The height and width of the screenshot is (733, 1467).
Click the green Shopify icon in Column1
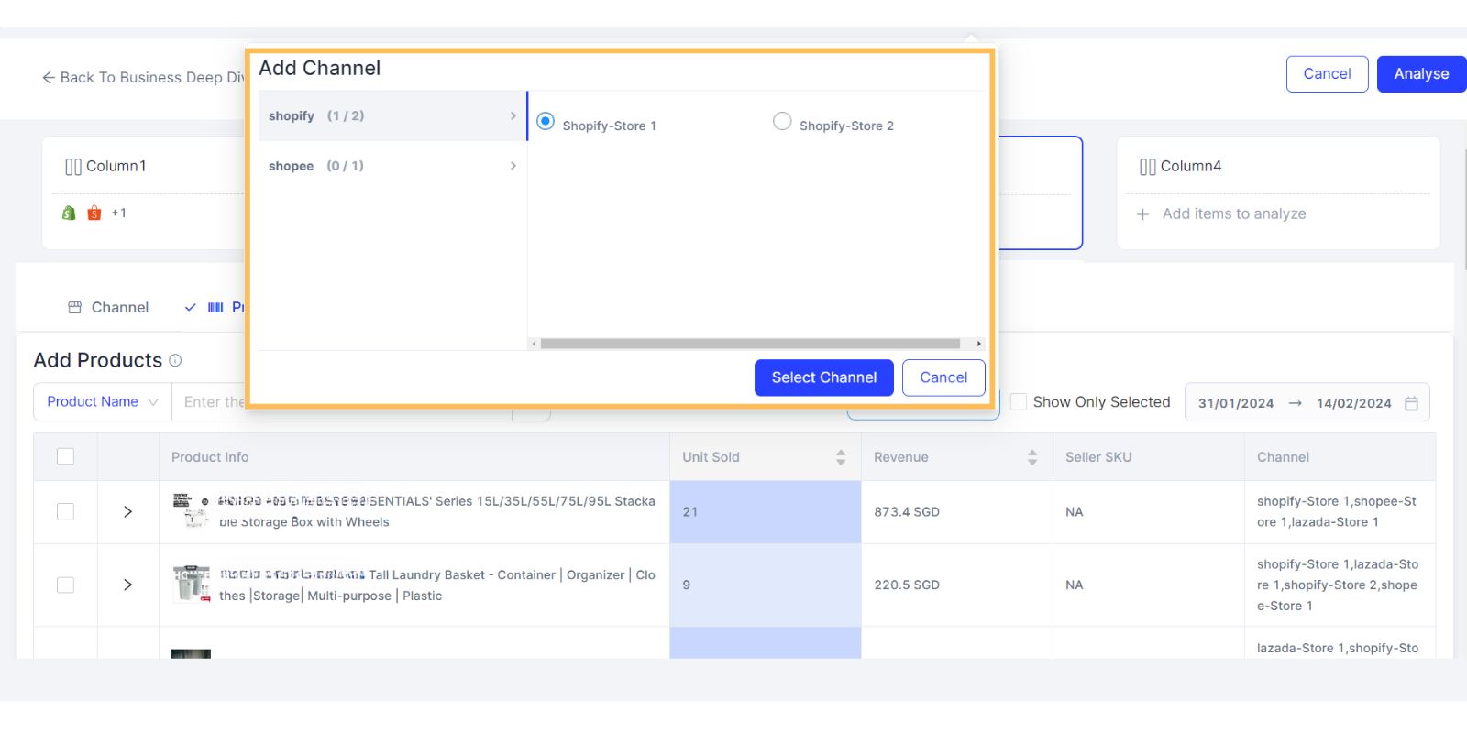pos(69,213)
